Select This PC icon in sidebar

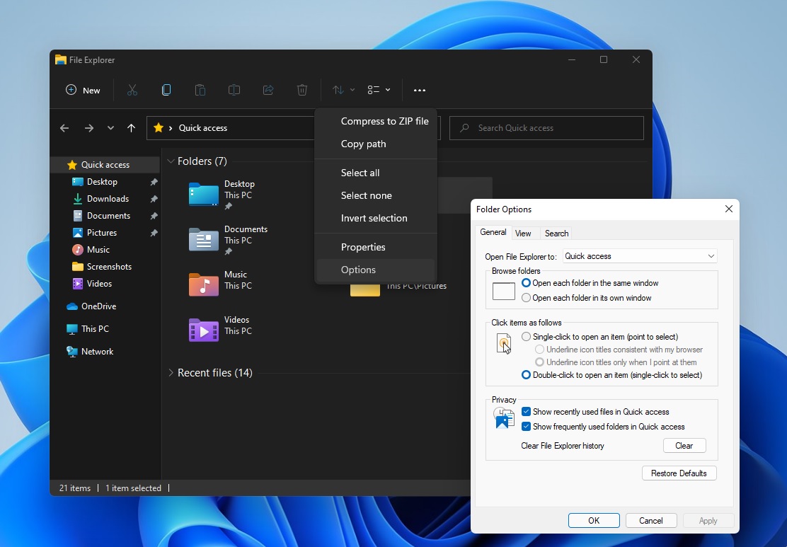click(71, 329)
